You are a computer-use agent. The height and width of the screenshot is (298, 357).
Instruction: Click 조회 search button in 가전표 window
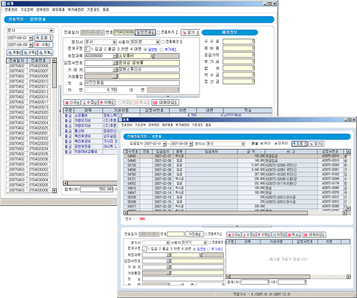tap(299, 144)
